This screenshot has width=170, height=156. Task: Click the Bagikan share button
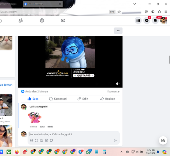[x=108, y=99]
